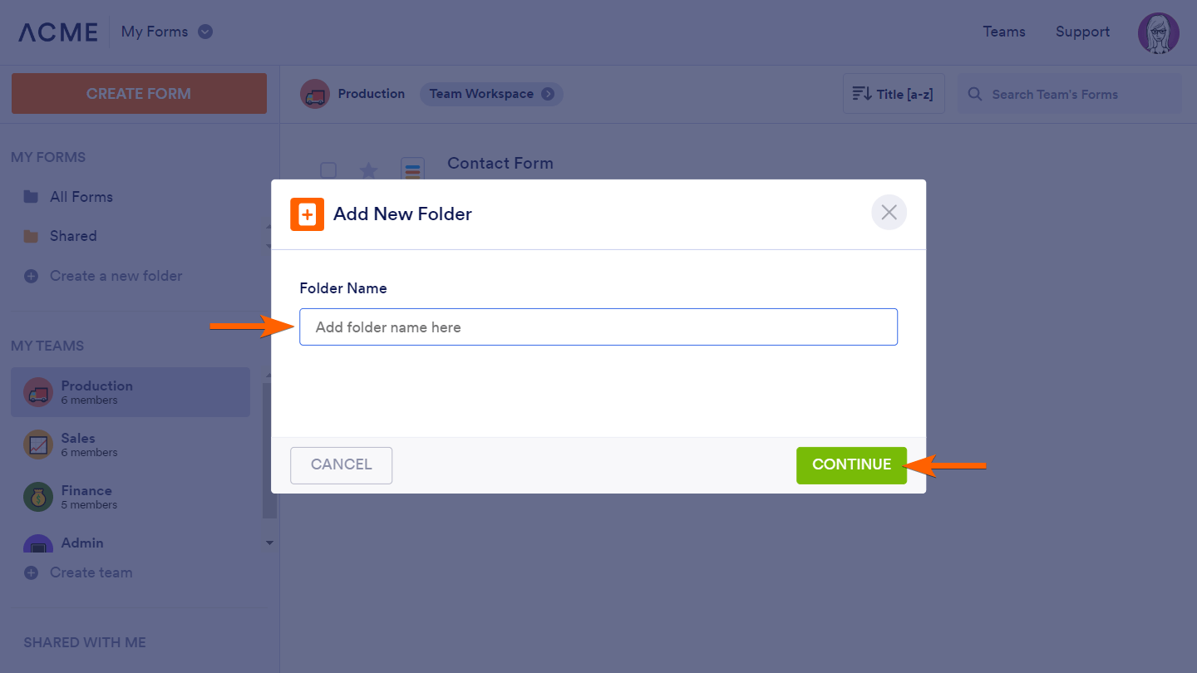Viewport: 1197px width, 673px height.
Task: Click the ACME logo
Action: [58, 32]
